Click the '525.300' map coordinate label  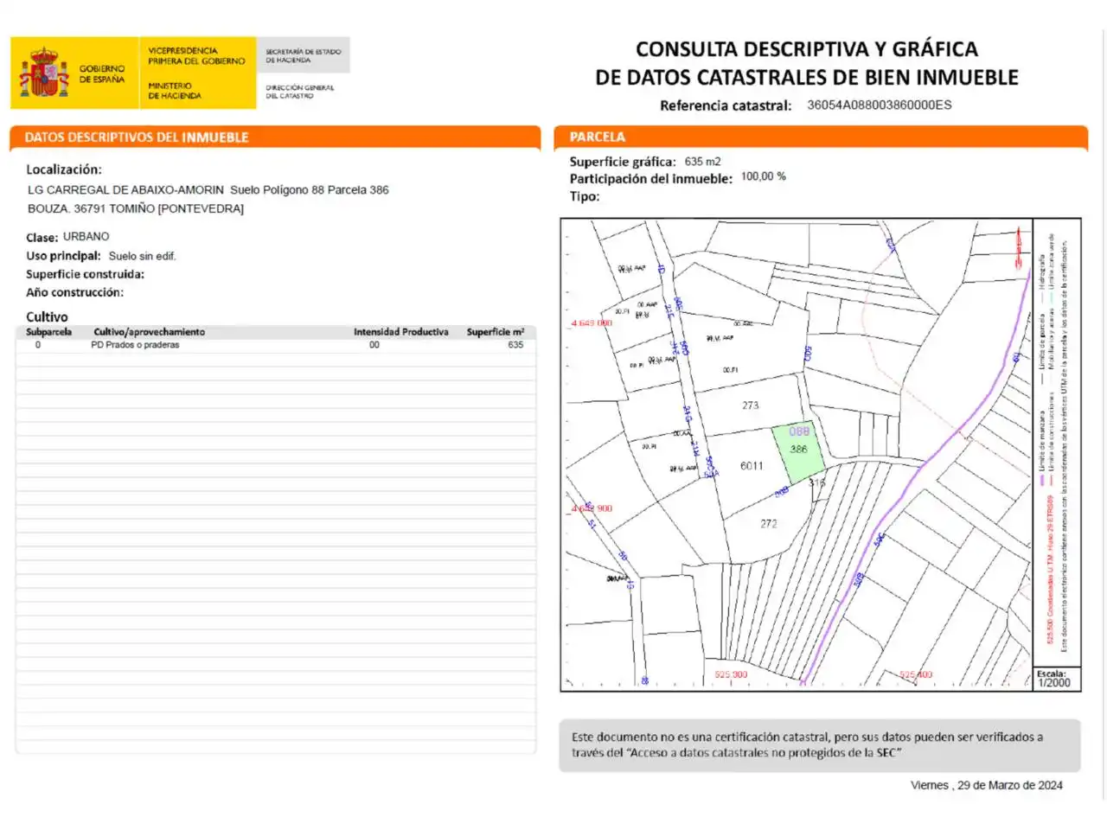[x=731, y=674]
